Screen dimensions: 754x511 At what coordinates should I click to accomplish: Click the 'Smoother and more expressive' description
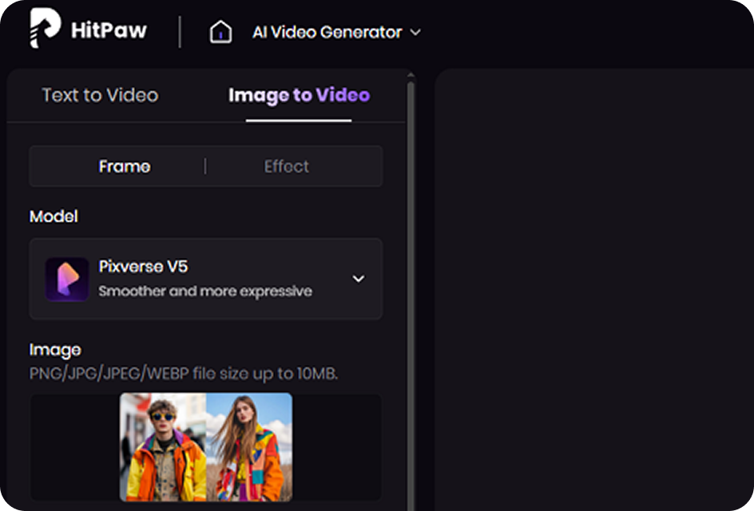click(205, 291)
